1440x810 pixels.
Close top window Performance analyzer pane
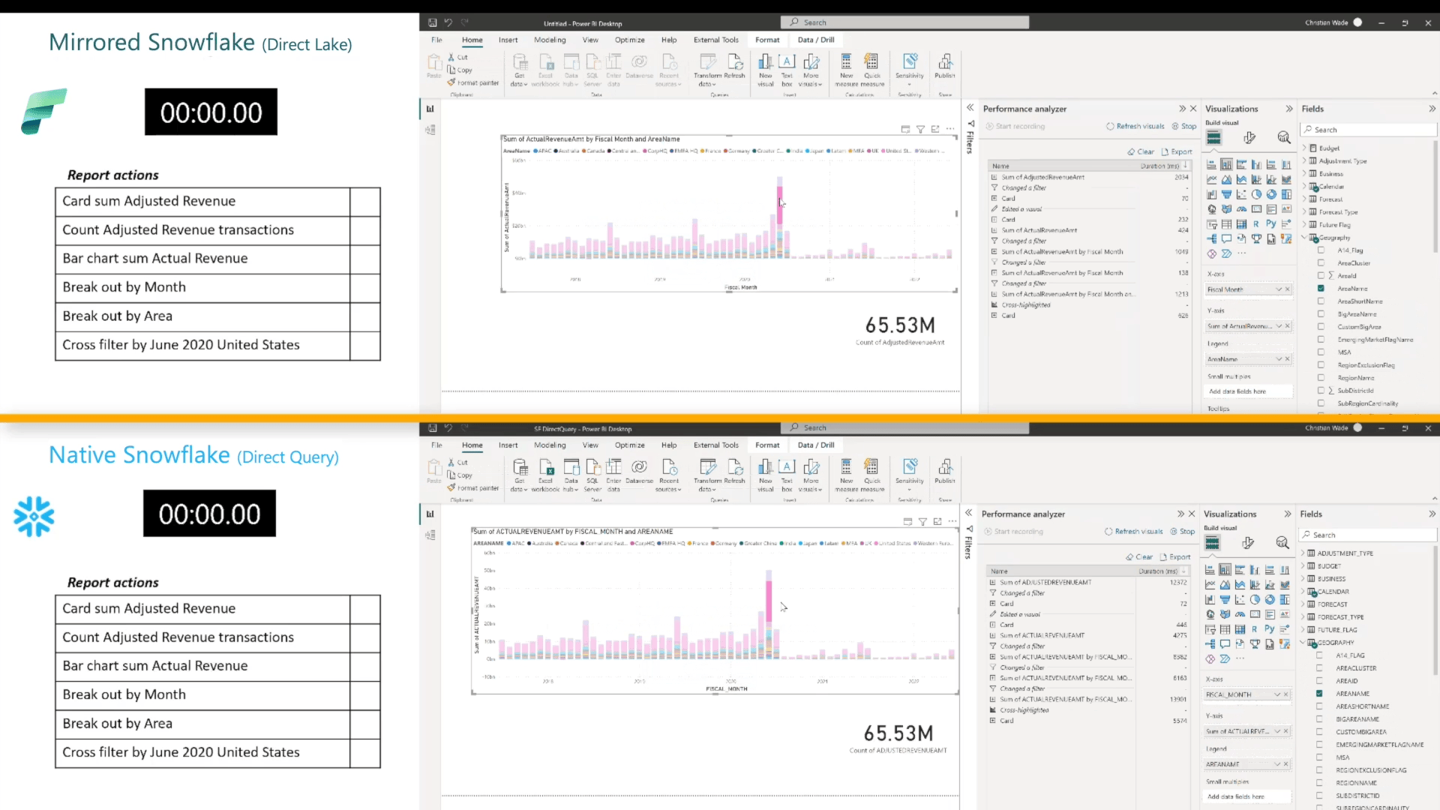(x=1193, y=109)
